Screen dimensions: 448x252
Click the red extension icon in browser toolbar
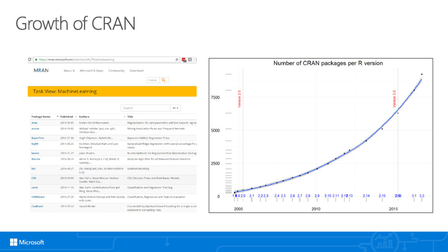[x=184, y=59]
